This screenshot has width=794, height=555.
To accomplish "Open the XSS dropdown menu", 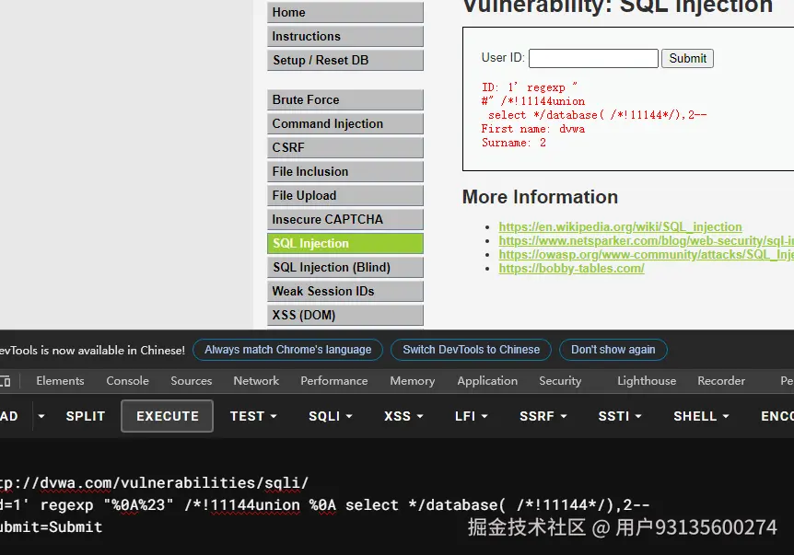I will pos(403,416).
